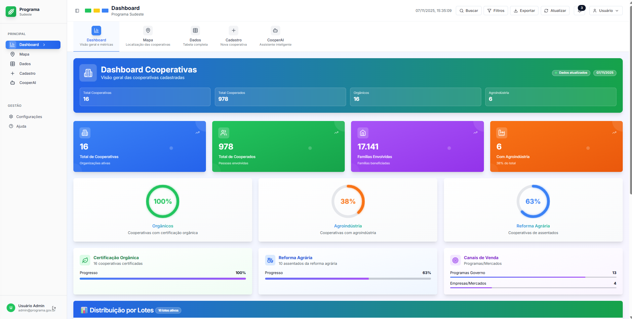The height and width of the screenshot is (319, 632).
Task: Open Configurações gear in sidebar
Action: (x=11, y=117)
